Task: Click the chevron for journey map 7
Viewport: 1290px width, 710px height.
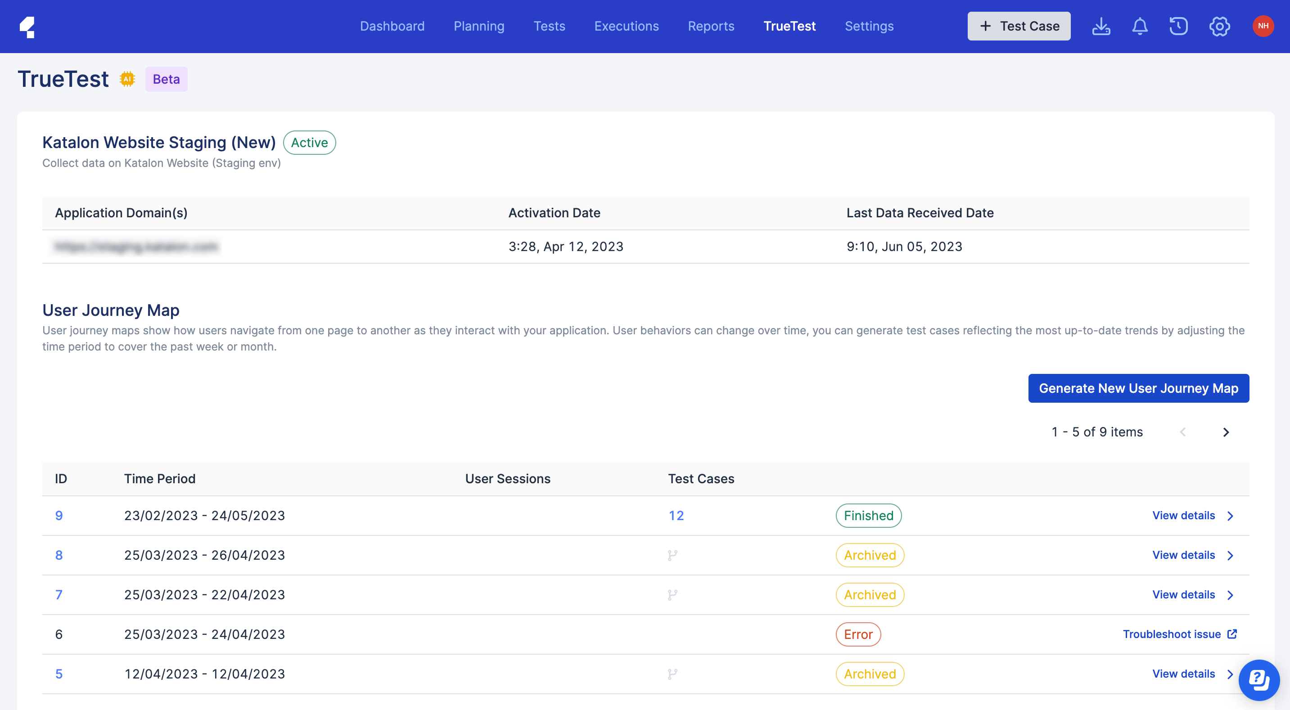Action: (1231, 595)
